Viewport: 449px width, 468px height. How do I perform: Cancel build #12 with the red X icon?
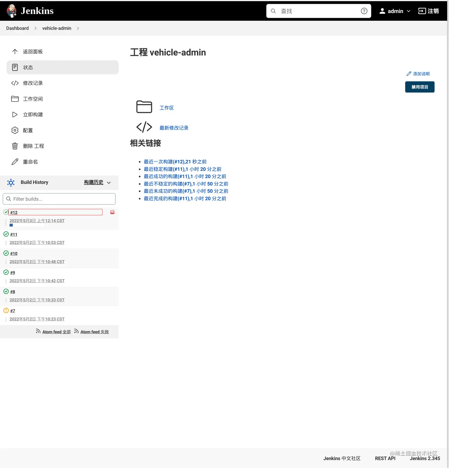tap(112, 212)
